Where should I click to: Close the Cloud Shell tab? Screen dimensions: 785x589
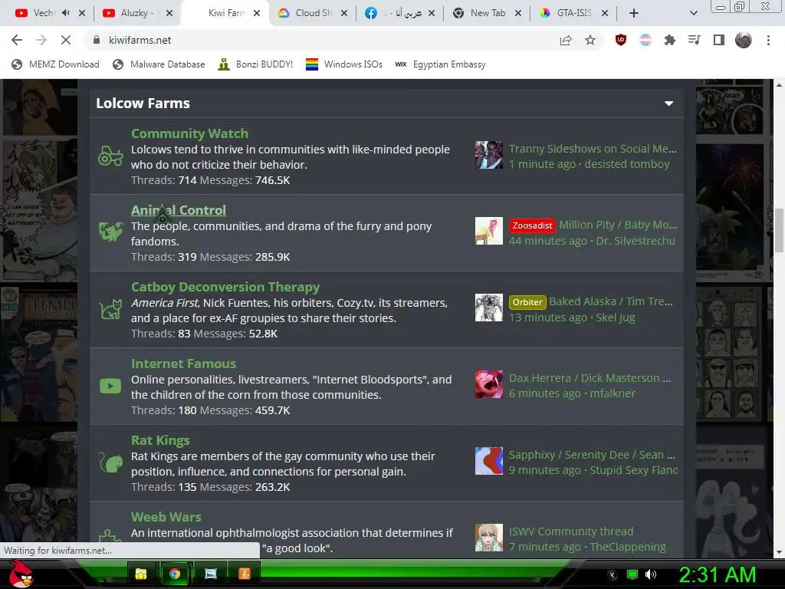coord(344,13)
